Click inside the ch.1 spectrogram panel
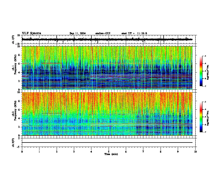The width and height of the screenshot is (220, 170). tap(107, 68)
